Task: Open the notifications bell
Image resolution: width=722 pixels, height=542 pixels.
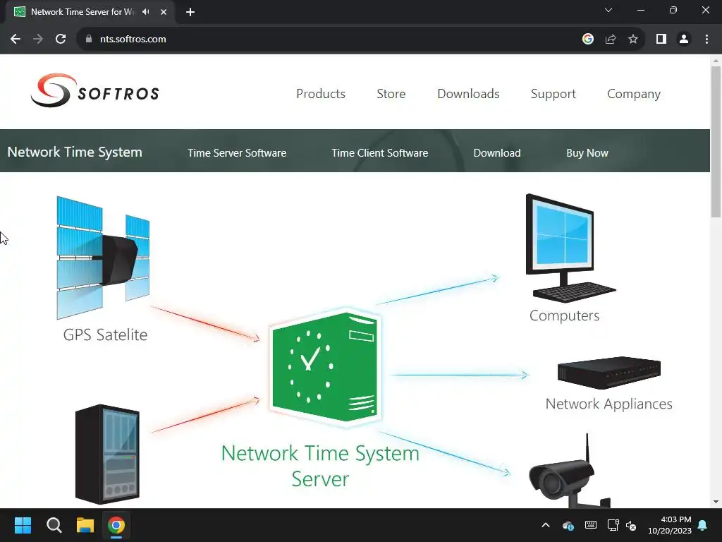Action: coord(703,525)
